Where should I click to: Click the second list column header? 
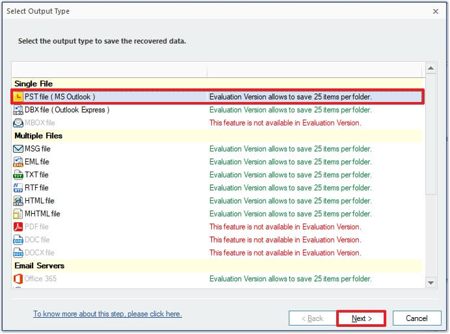(315, 70)
